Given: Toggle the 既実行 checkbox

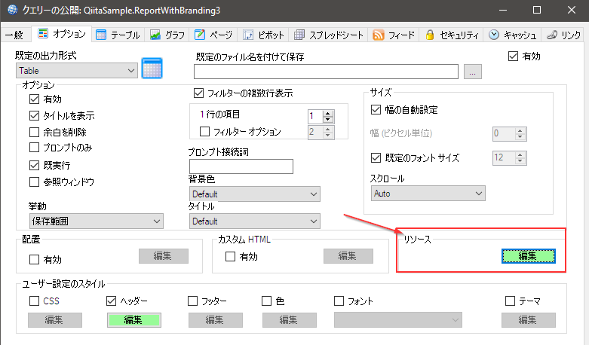Looking at the screenshot, I should click(34, 165).
